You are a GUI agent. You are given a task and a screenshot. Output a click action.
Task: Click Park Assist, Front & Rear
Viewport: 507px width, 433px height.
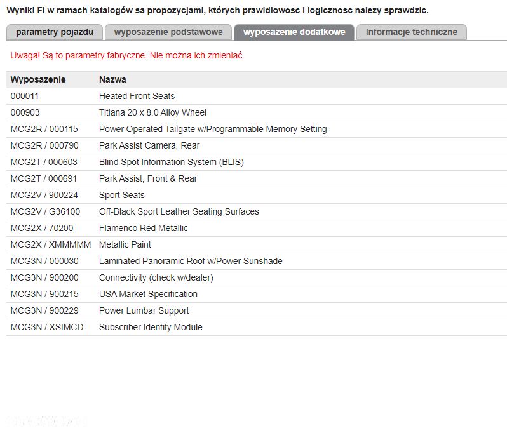[x=148, y=178]
